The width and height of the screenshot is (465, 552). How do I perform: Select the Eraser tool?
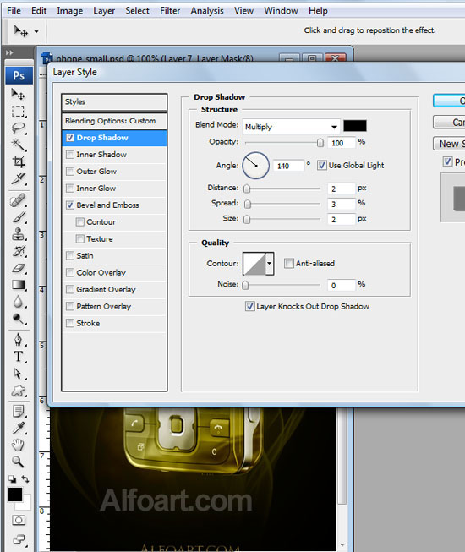(x=19, y=268)
